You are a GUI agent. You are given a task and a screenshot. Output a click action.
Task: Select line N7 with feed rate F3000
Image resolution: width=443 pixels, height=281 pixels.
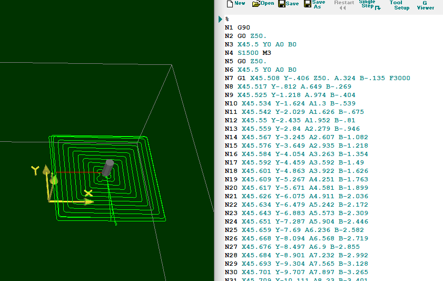tap(317, 78)
